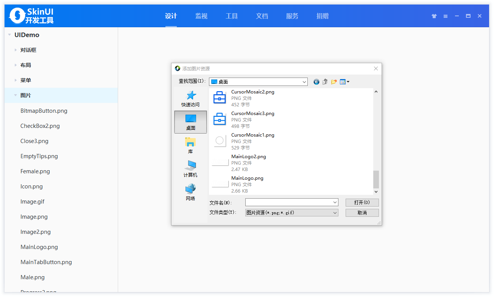
Task: Close the 添加图片资源 dialog
Action: point(376,68)
